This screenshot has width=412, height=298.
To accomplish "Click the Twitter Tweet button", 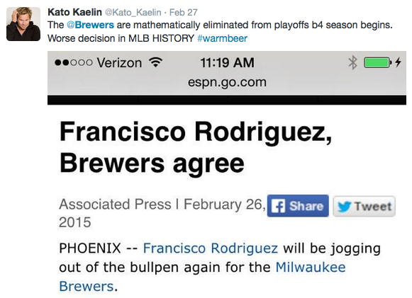I will tap(364, 206).
